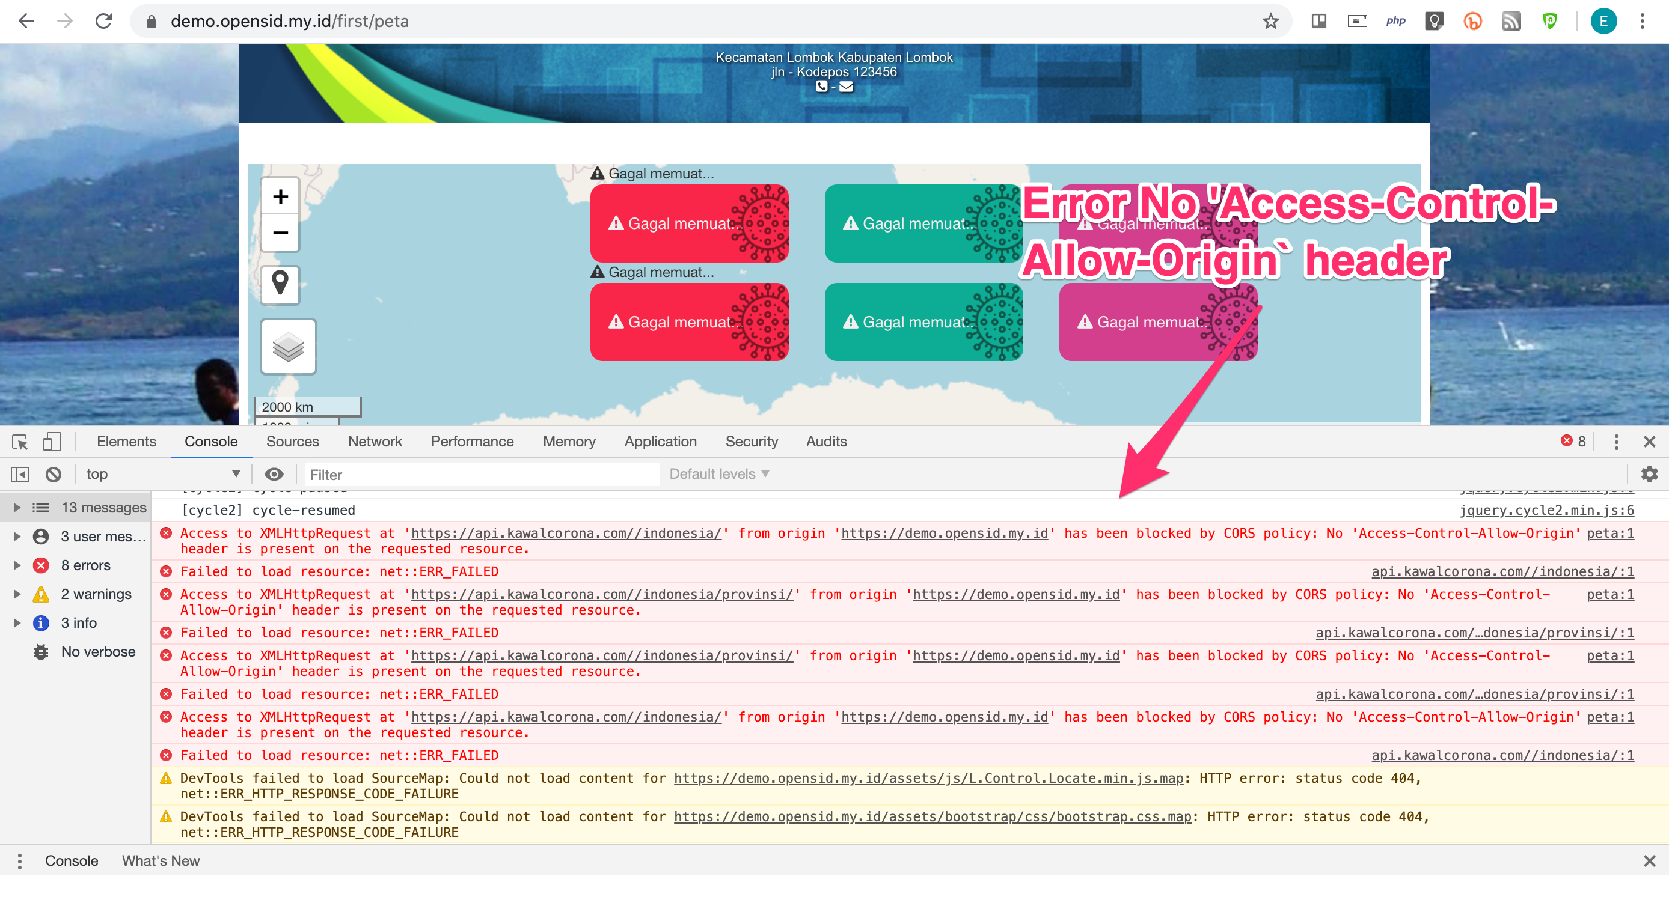Reload the page

pos(103,20)
